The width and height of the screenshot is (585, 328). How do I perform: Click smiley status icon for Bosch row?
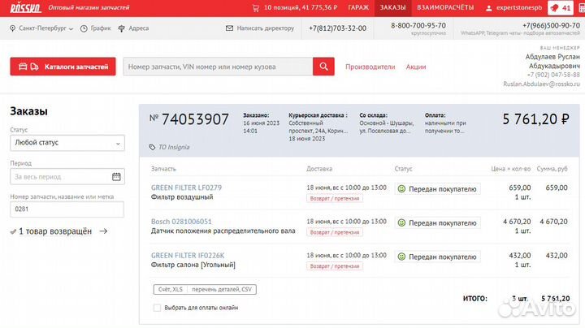[401, 223]
